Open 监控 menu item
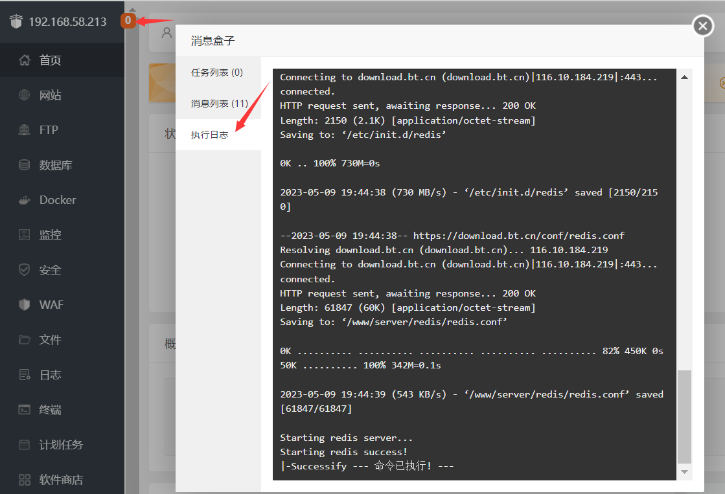Viewport: 725px width, 494px height. (62, 235)
